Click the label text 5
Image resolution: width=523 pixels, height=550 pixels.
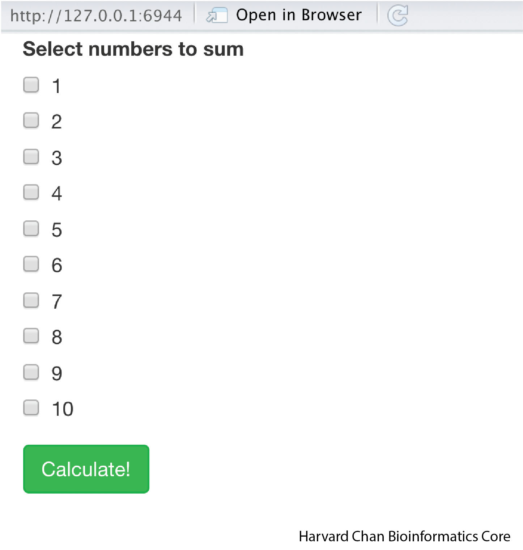(57, 230)
